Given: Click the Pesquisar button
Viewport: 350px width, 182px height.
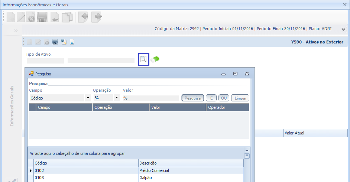Looking at the screenshot, I should 193,98.
